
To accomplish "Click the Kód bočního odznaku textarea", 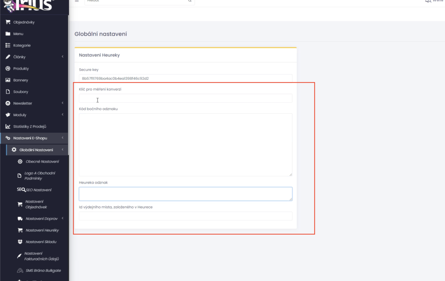I will pyautogui.click(x=186, y=145).
